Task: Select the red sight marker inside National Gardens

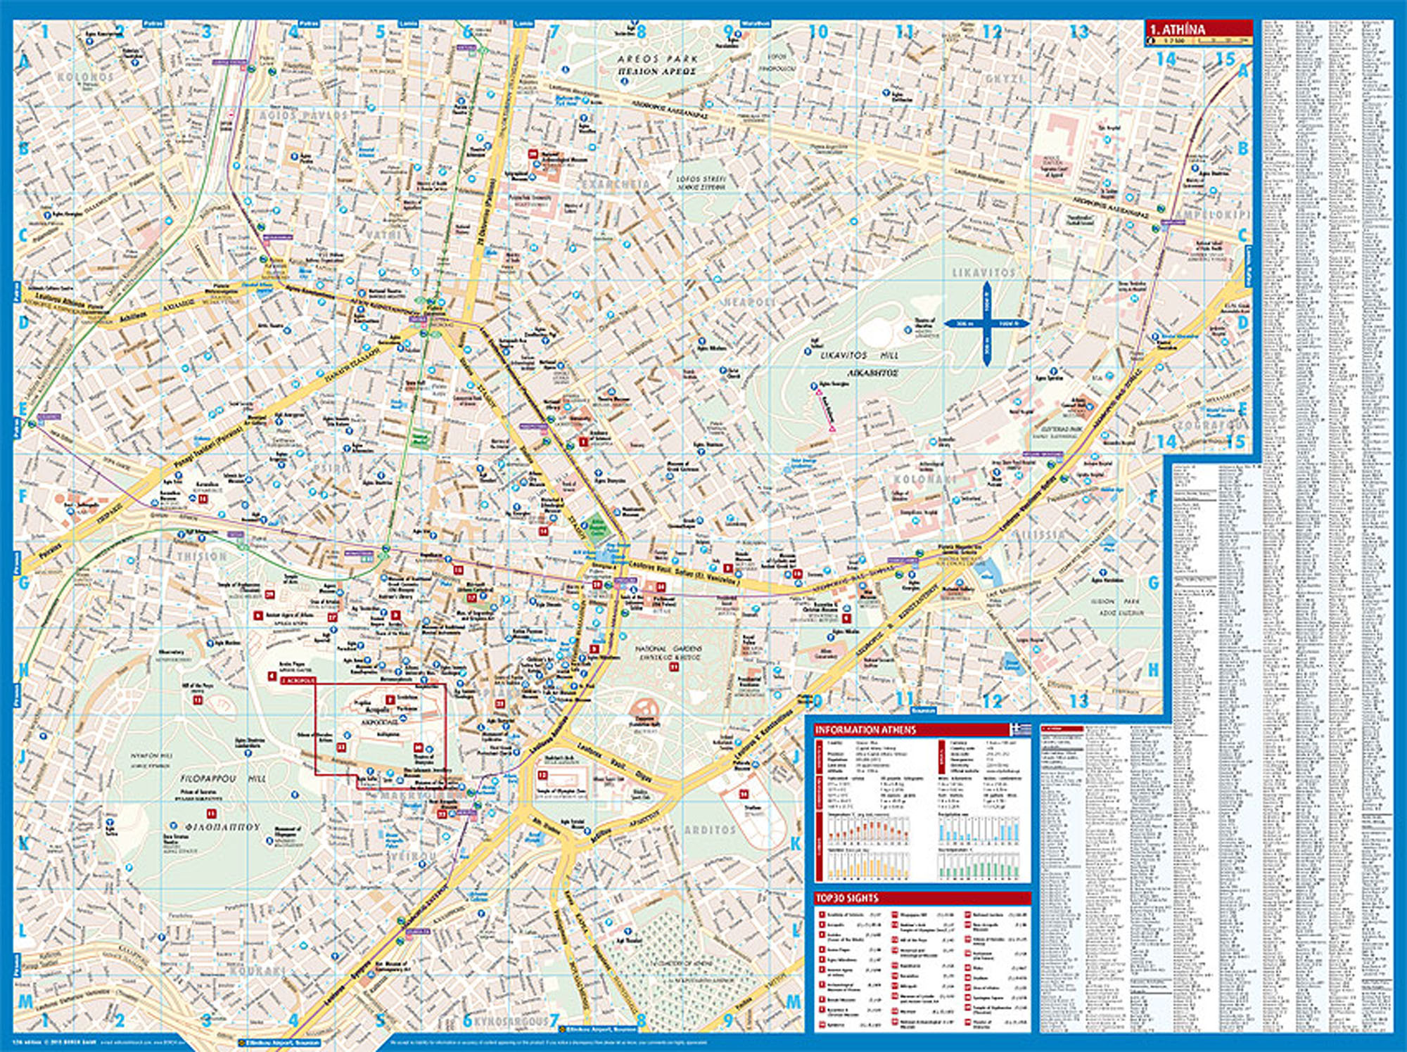Action: click(x=673, y=666)
